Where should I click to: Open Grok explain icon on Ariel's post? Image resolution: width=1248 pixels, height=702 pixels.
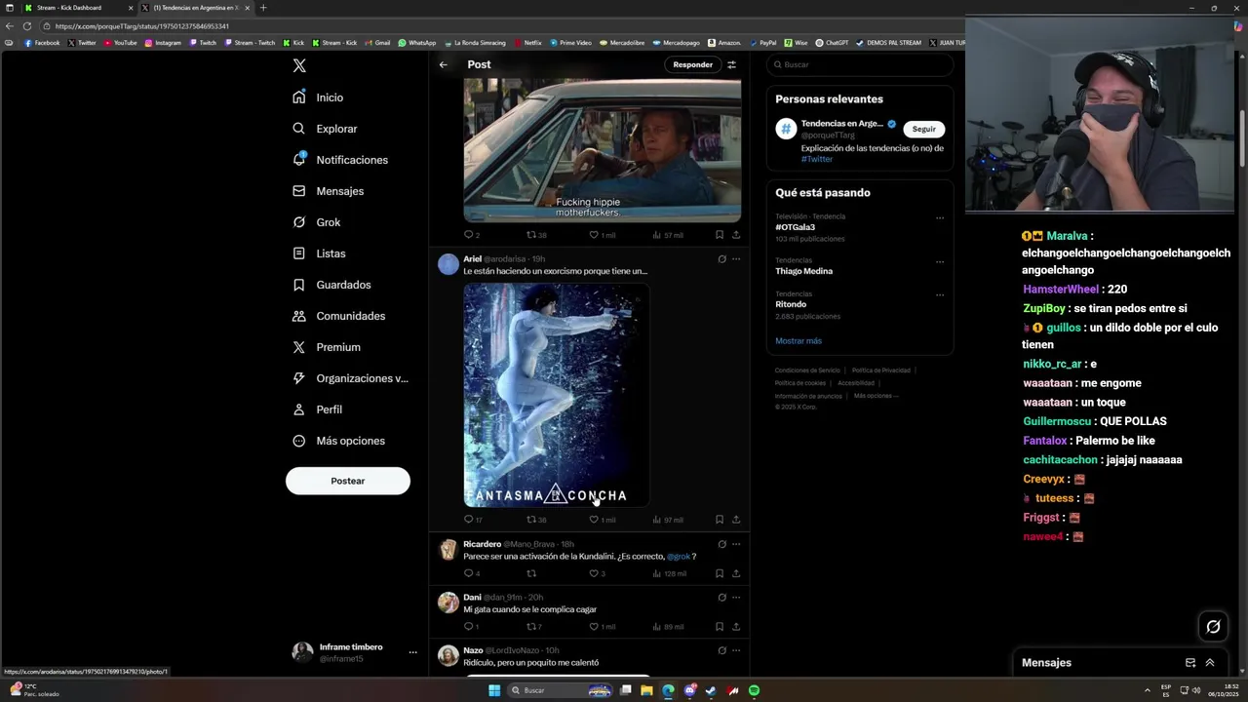721,259
